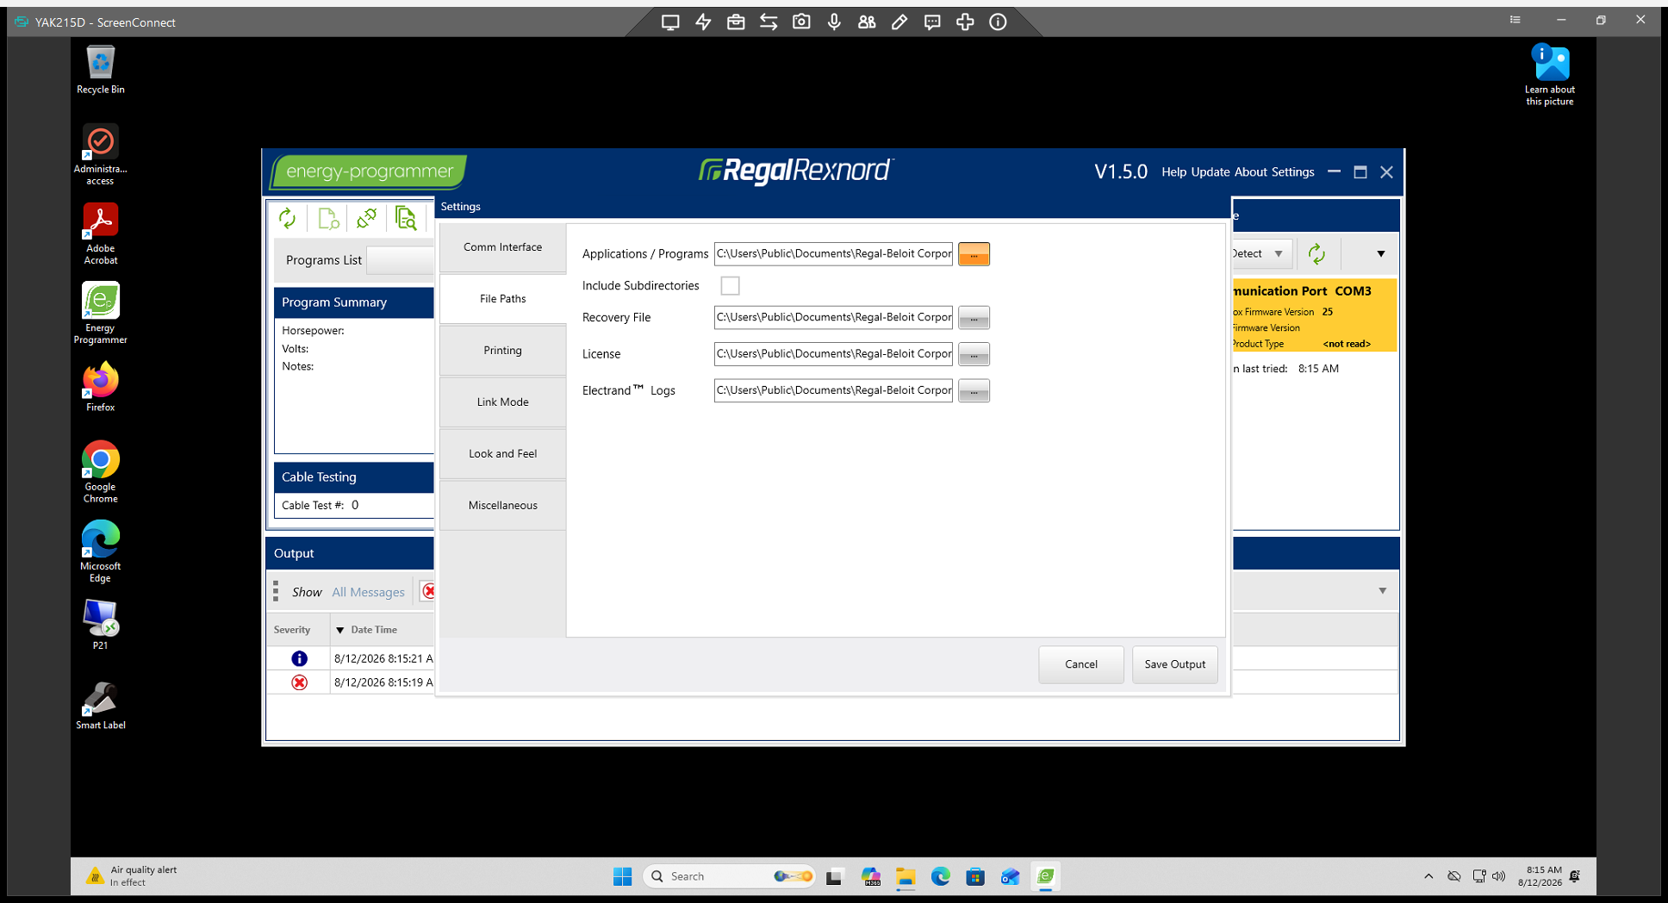Viewport: 1668px width, 903px height.
Task: Toggle Include Subdirectories checkbox
Action: tap(730, 285)
